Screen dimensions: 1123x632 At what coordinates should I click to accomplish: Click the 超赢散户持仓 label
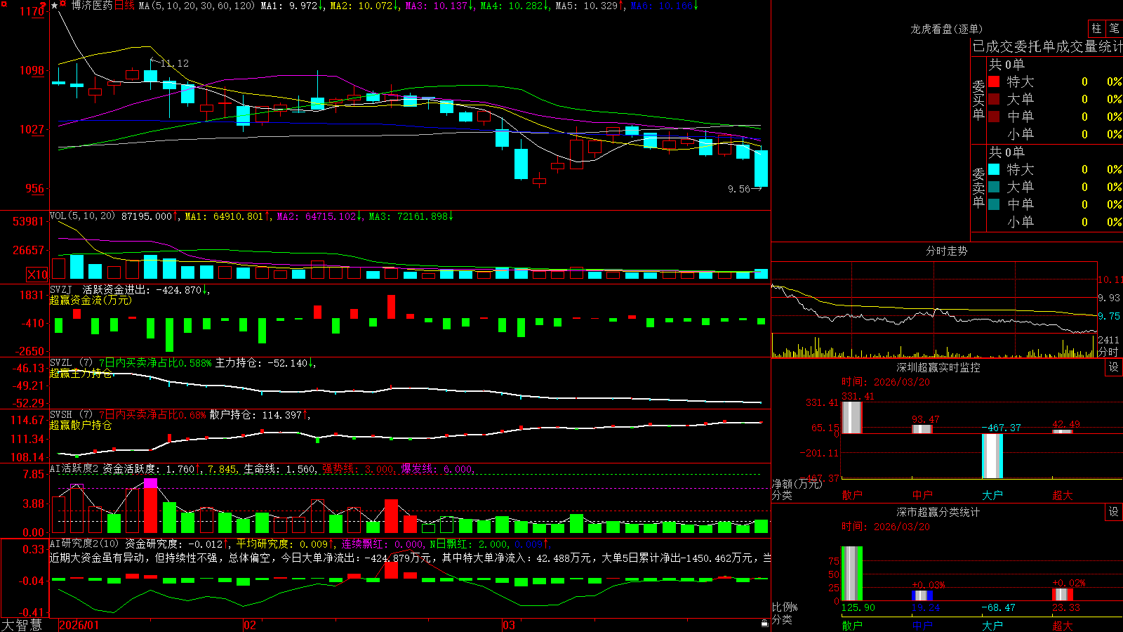81,426
